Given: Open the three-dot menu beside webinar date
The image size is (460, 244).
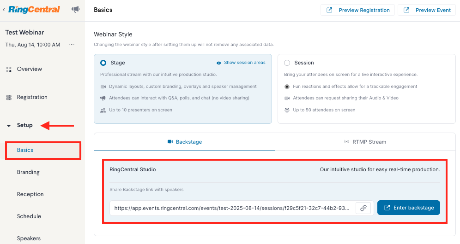Looking at the screenshot, I should 72,45.
